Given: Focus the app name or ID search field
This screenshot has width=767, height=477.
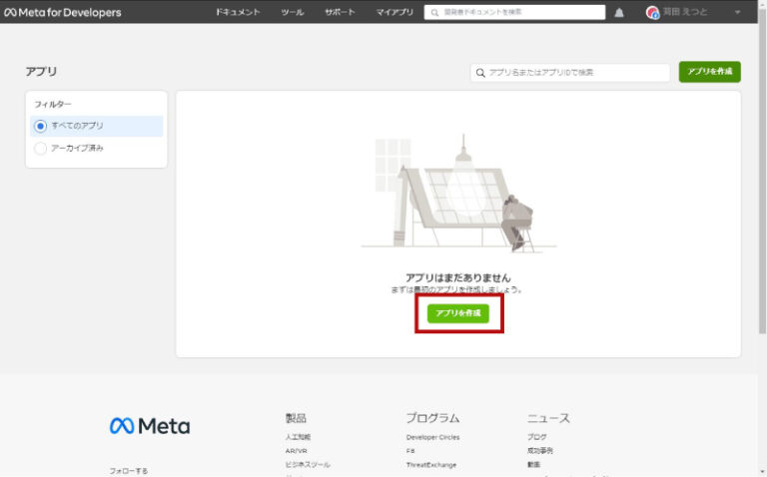Looking at the screenshot, I should point(575,73).
